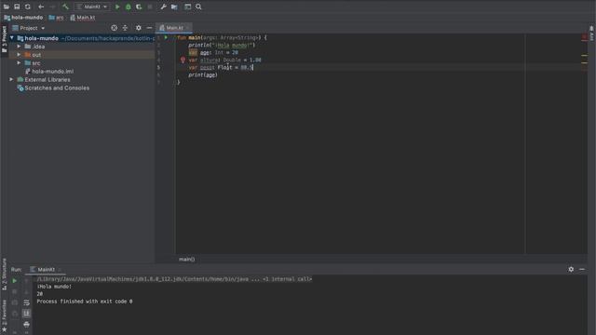The image size is (596, 335).
Task: Toggle soft-wrap in the Run console
Action: [26, 302]
